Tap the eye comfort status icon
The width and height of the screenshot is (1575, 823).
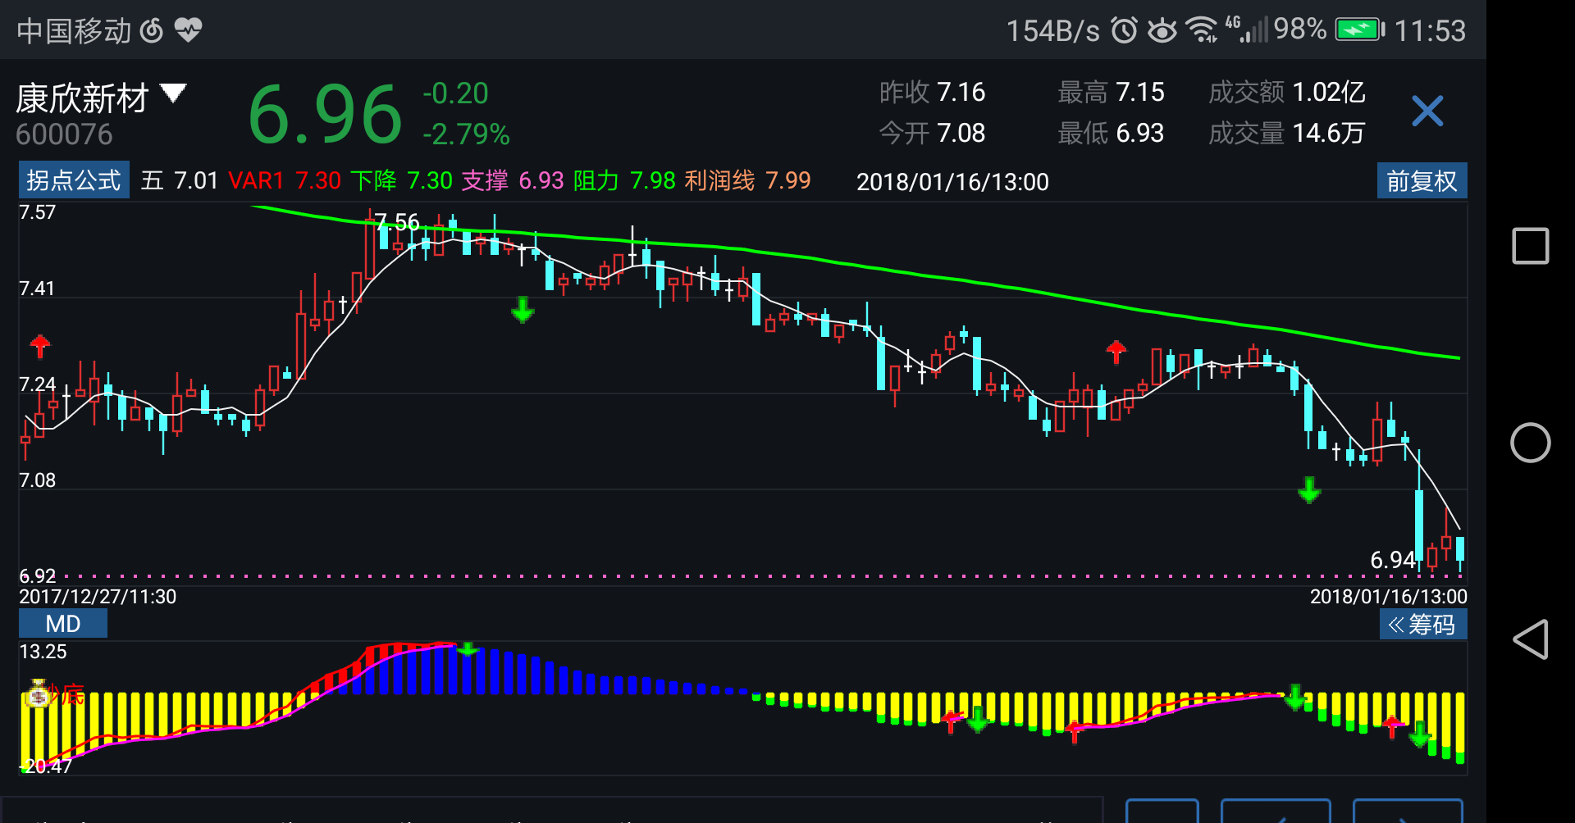click(x=1162, y=31)
